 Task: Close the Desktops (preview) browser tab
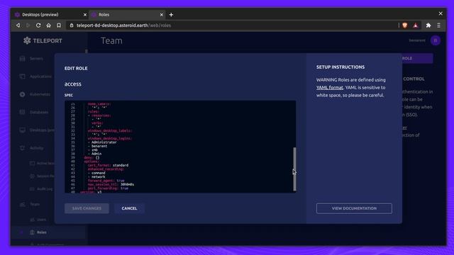(85, 15)
